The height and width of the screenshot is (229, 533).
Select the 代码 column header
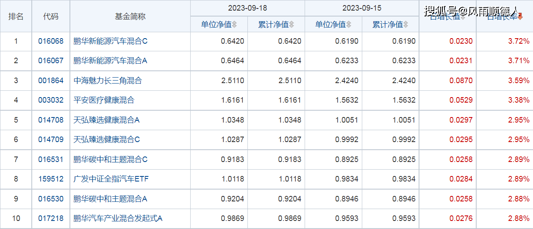[51, 17]
